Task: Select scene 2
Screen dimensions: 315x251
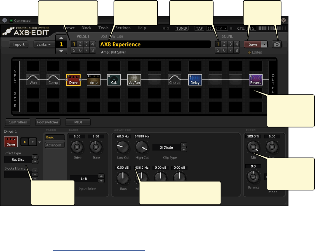Action: [x=224, y=44]
